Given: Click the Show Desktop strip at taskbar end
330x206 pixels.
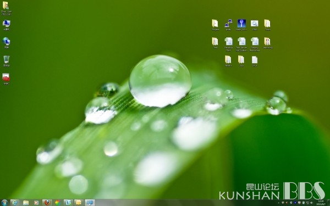Looking at the screenshot, I should point(329,203).
